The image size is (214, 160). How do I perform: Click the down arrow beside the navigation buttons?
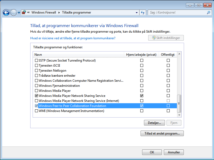tap(18, 12)
